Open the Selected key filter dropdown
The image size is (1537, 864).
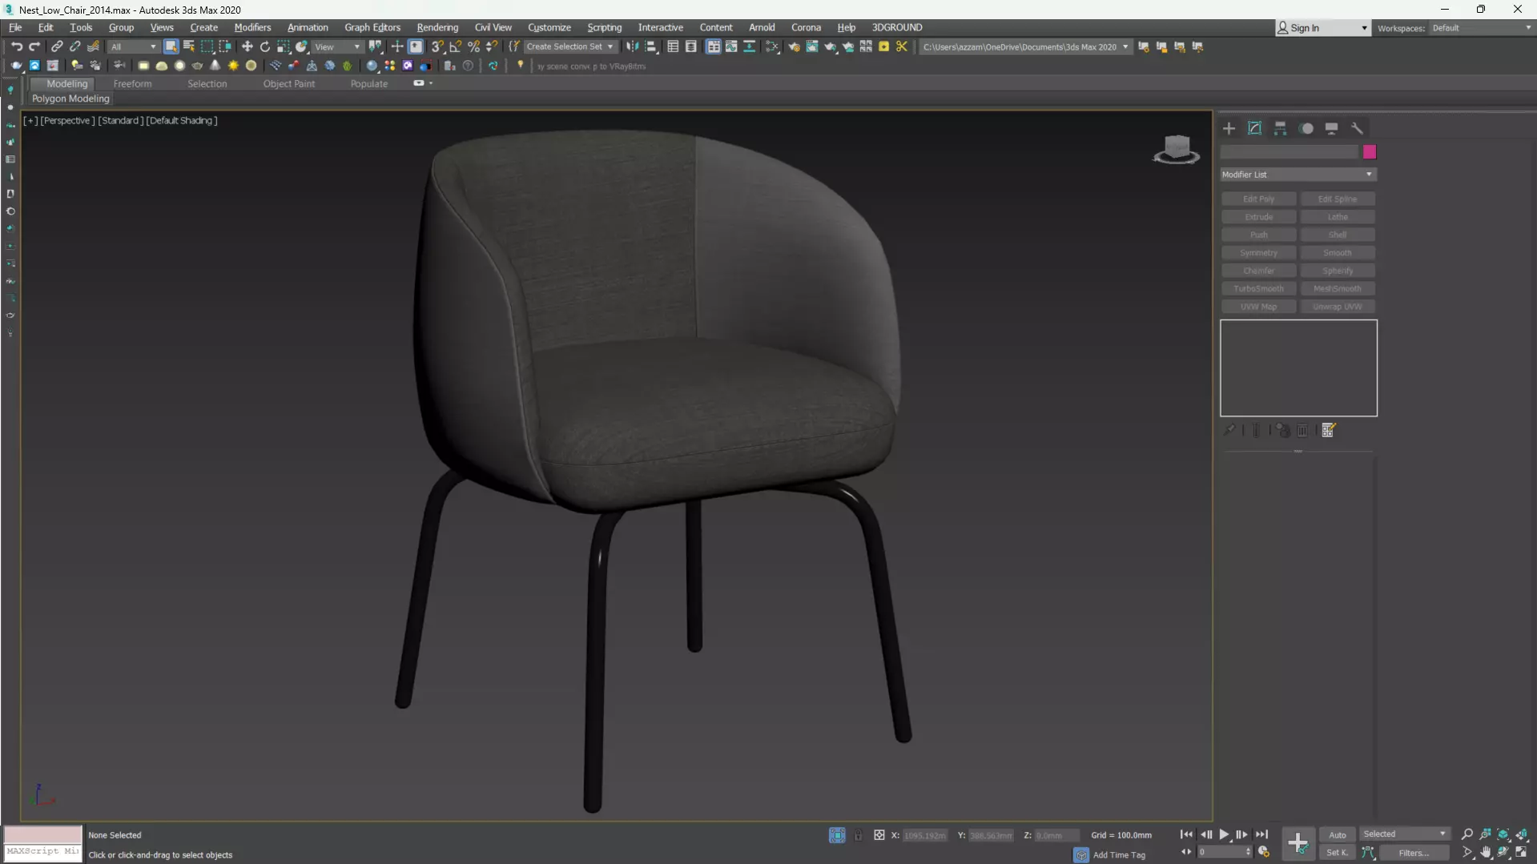(x=1405, y=834)
